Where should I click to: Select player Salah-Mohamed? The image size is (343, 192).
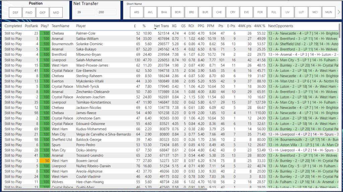tap(89, 60)
